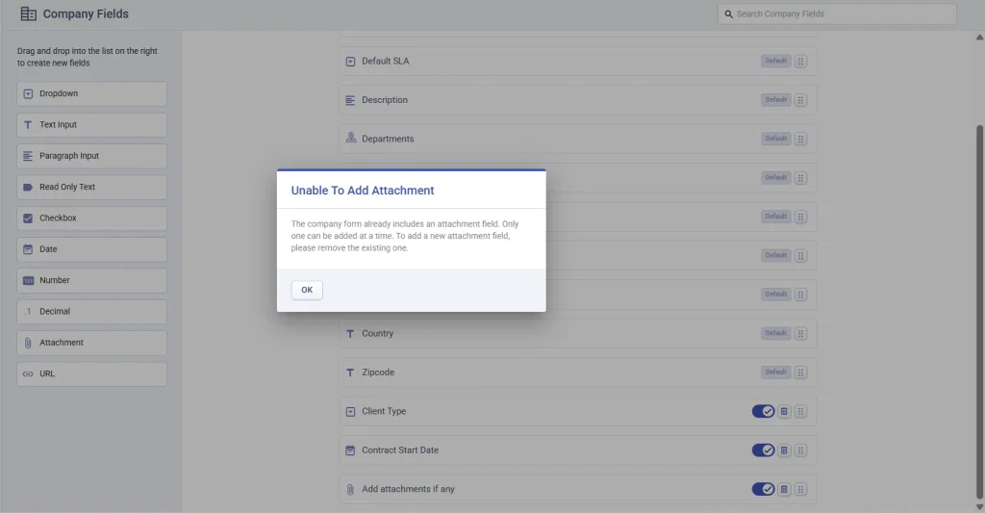Click OK in the attachment dialog
The width and height of the screenshot is (985, 513).
click(307, 290)
